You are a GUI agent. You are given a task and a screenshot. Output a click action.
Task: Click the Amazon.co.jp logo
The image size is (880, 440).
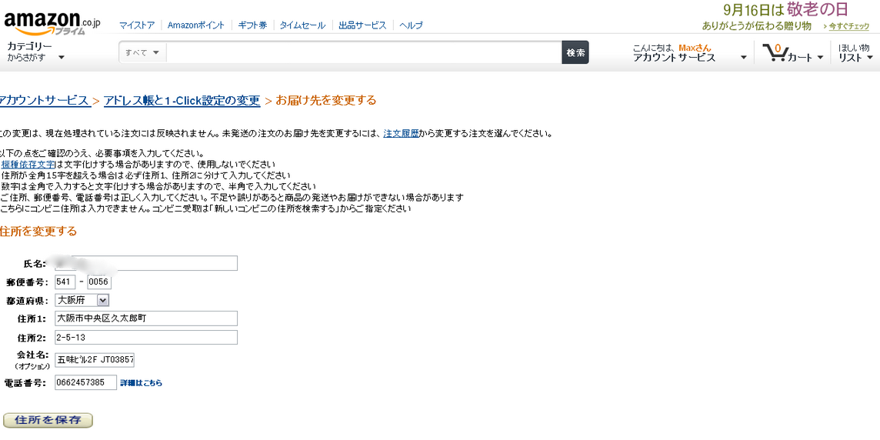click(51, 22)
